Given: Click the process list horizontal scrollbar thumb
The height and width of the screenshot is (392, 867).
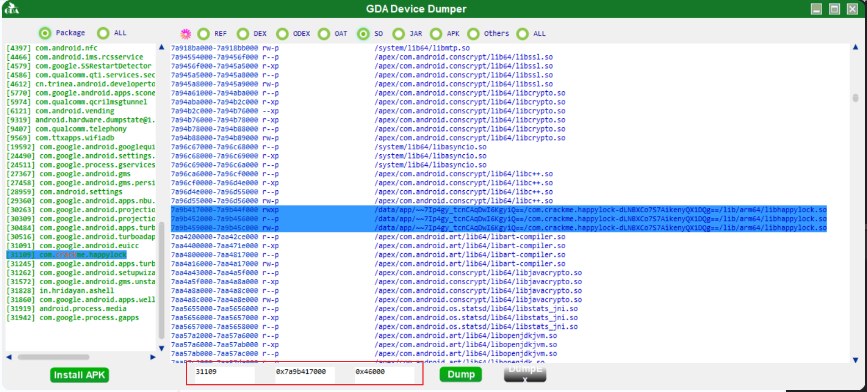Looking at the screenshot, I should pos(54,357).
